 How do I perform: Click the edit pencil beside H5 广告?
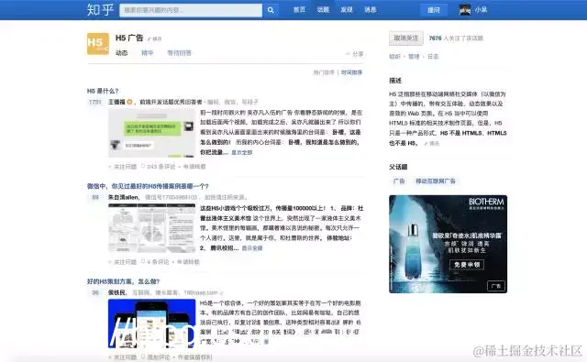point(154,38)
